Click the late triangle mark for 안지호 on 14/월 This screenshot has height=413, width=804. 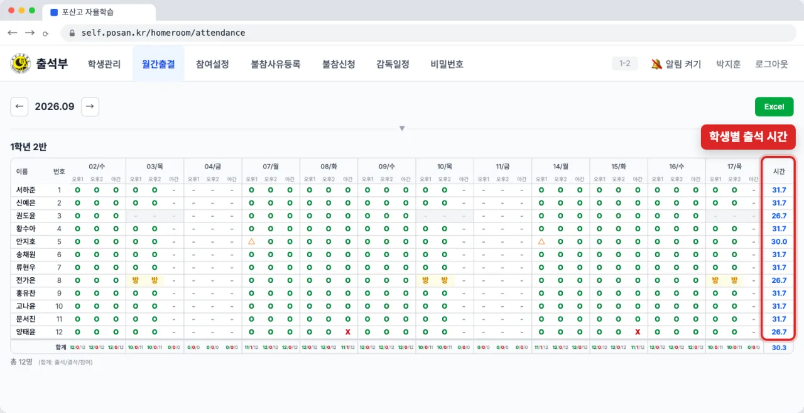[x=541, y=241]
